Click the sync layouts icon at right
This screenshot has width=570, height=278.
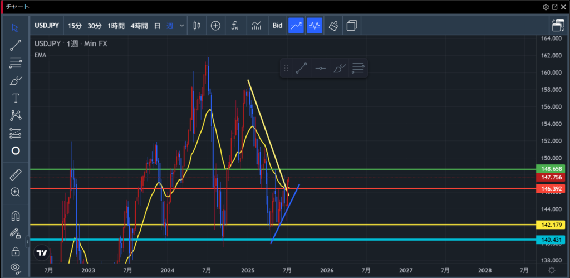tap(557, 26)
